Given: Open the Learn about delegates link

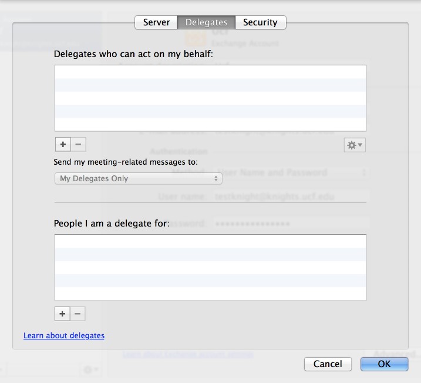Looking at the screenshot, I should 64,335.
